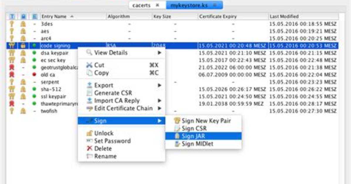Image resolution: width=351 pixels, height=184 pixels.
Task: Open the Export submenu
Action: point(121,85)
